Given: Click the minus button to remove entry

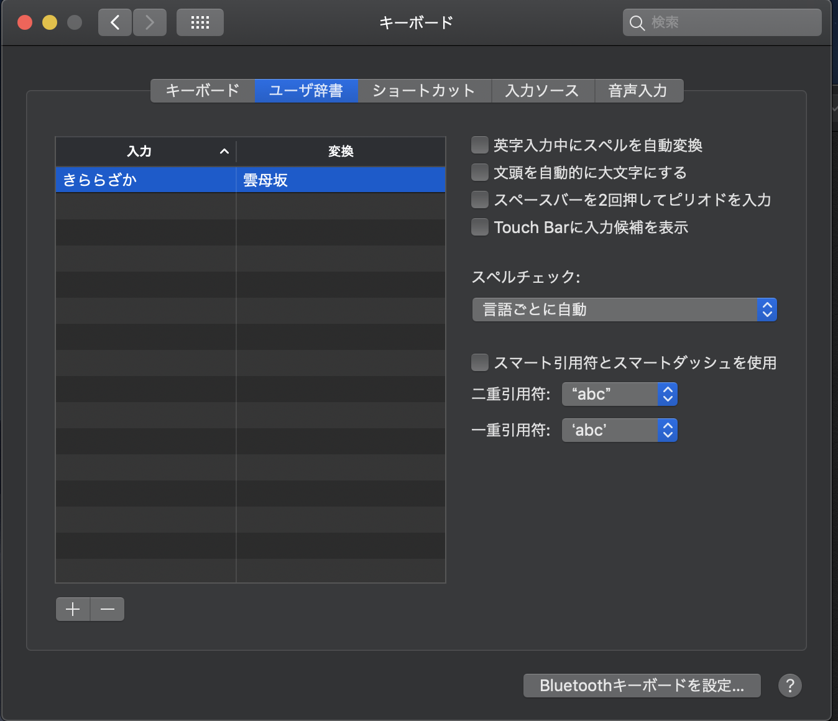Looking at the screenshot, I should pos(108,609).
